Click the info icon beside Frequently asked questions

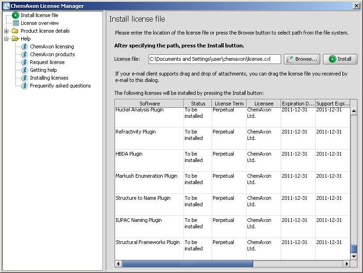(25, 86)
